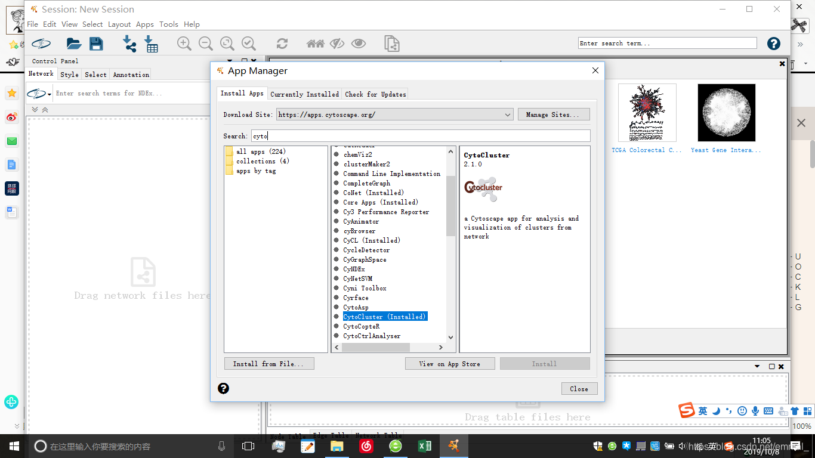The width and height of the screenshot is (815, 458).
Task: Open the NDEx search source dropdown arrow
Action: coord(50,94)
